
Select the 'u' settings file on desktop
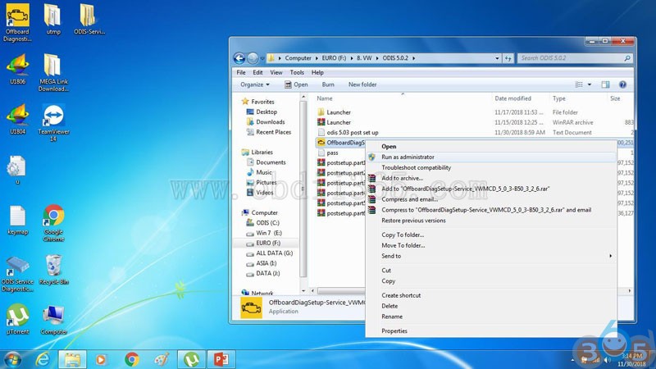point(17,171)
